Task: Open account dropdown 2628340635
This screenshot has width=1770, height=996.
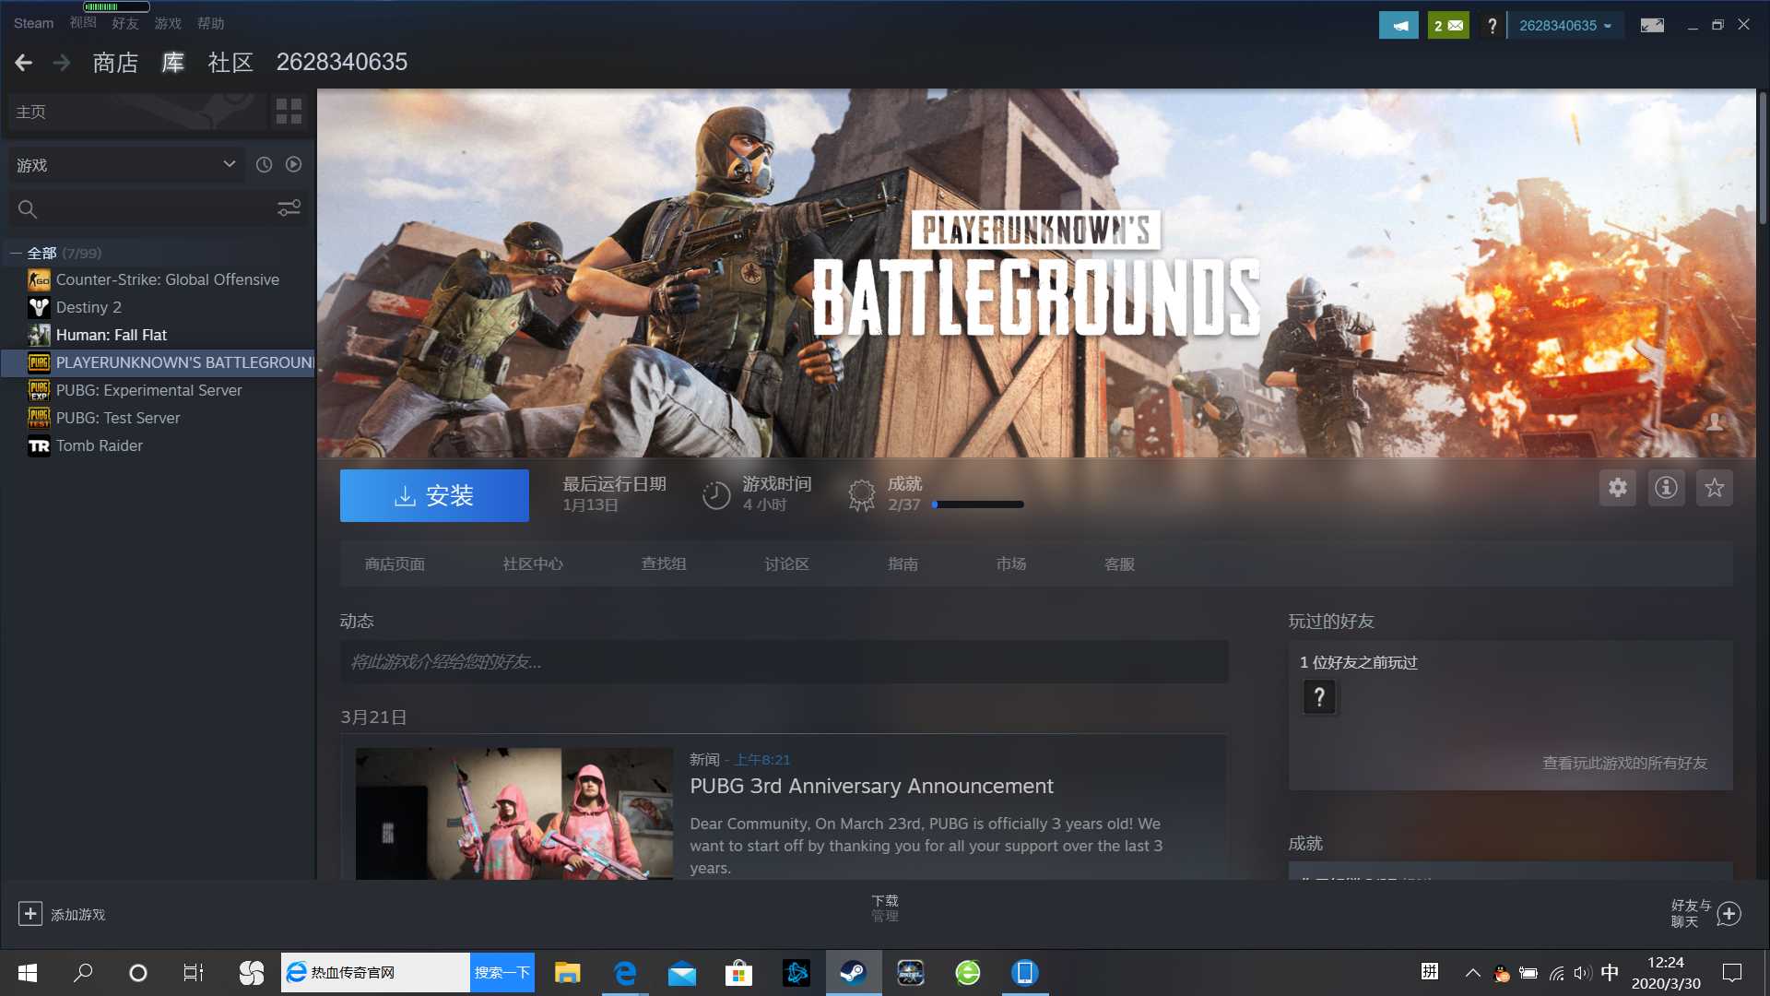Action: tap(1565, 25)
